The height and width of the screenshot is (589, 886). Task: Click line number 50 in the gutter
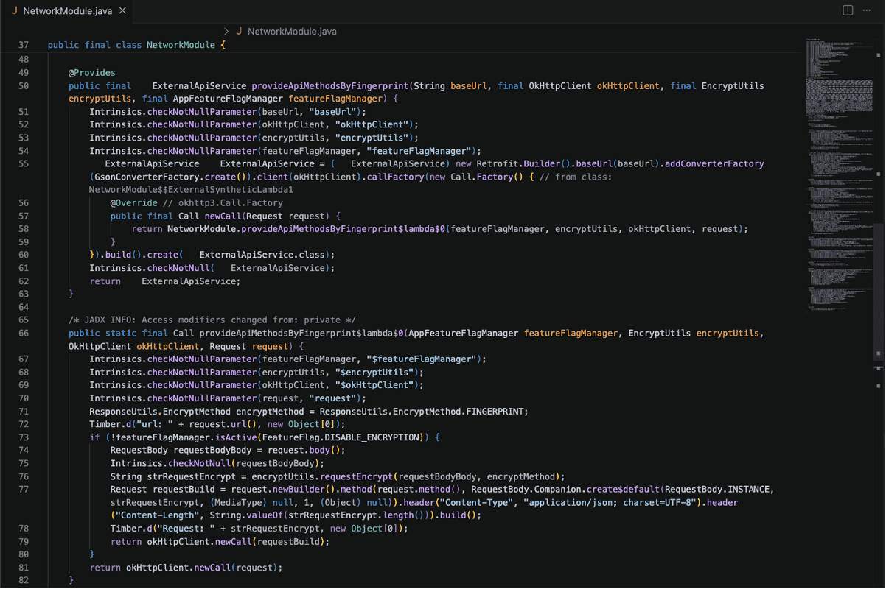(x=22, y=86)
